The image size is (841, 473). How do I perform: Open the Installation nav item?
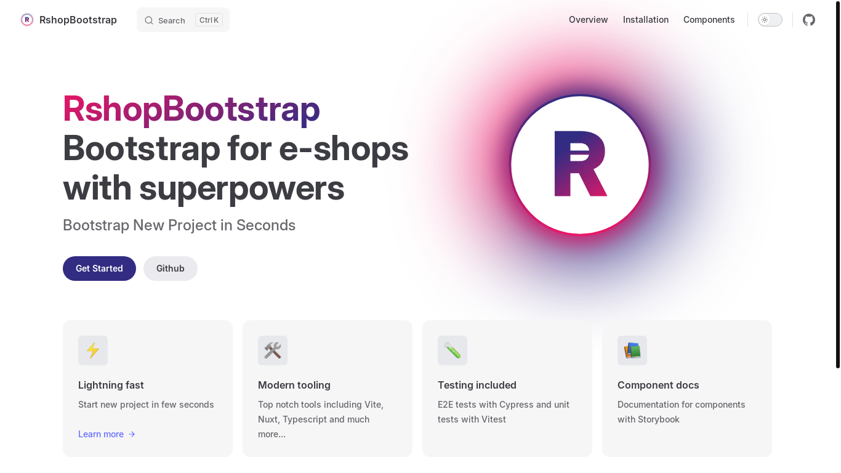(x=646, y=20)
